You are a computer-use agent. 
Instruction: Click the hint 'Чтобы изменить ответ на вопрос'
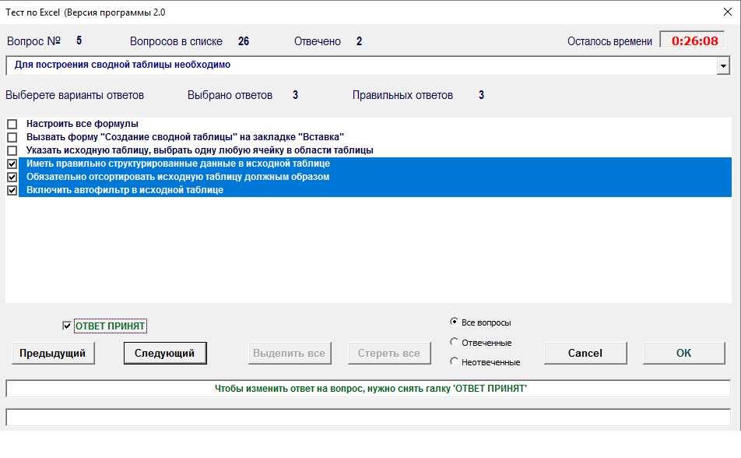tap(370, 389)
